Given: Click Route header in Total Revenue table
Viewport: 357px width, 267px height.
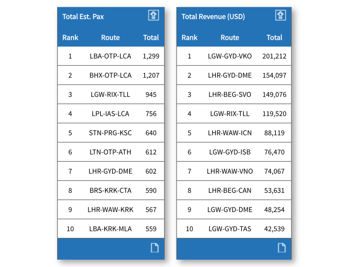Looking at the screenshot, I should [230, 38].
